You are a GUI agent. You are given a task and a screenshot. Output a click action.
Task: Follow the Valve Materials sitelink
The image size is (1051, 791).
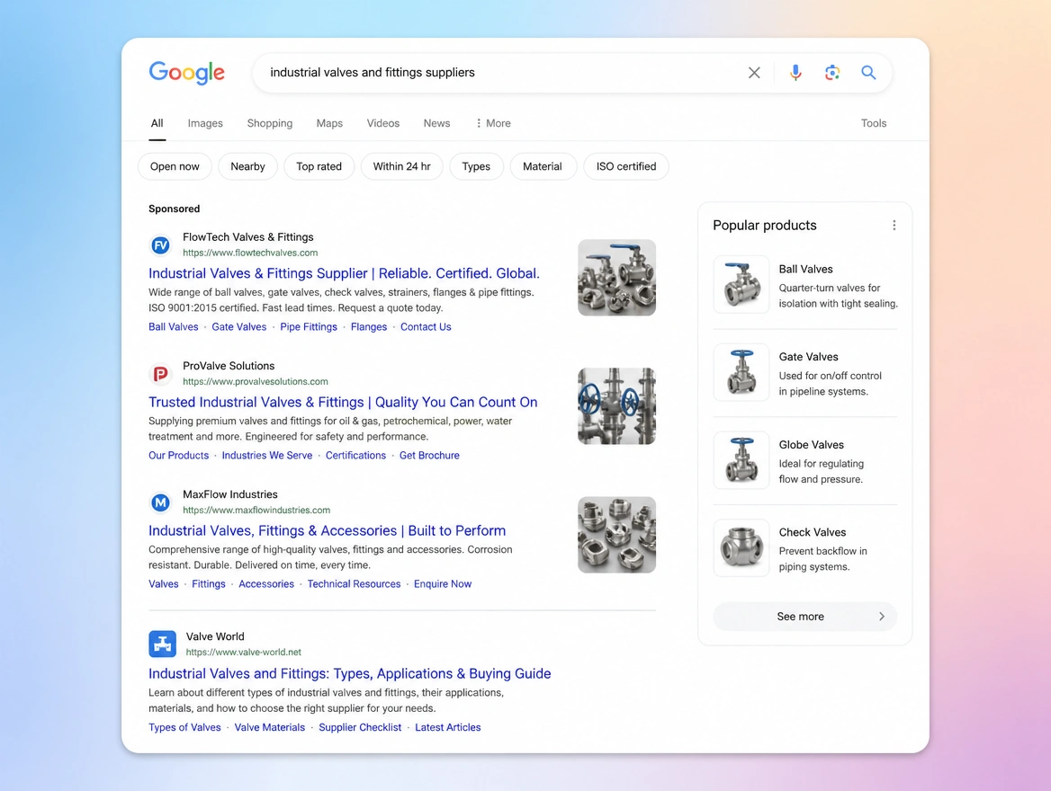[x=269, y=727]
